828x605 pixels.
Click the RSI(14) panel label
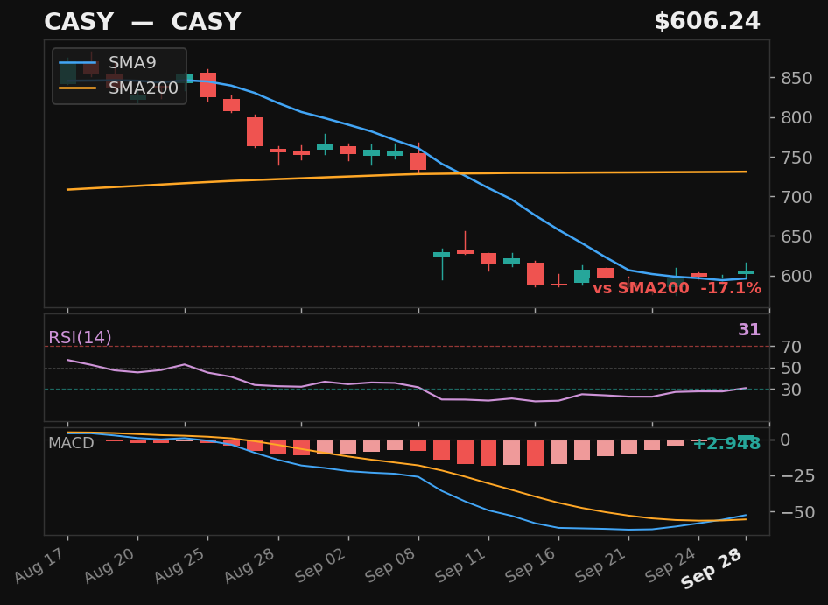point(80,338)
